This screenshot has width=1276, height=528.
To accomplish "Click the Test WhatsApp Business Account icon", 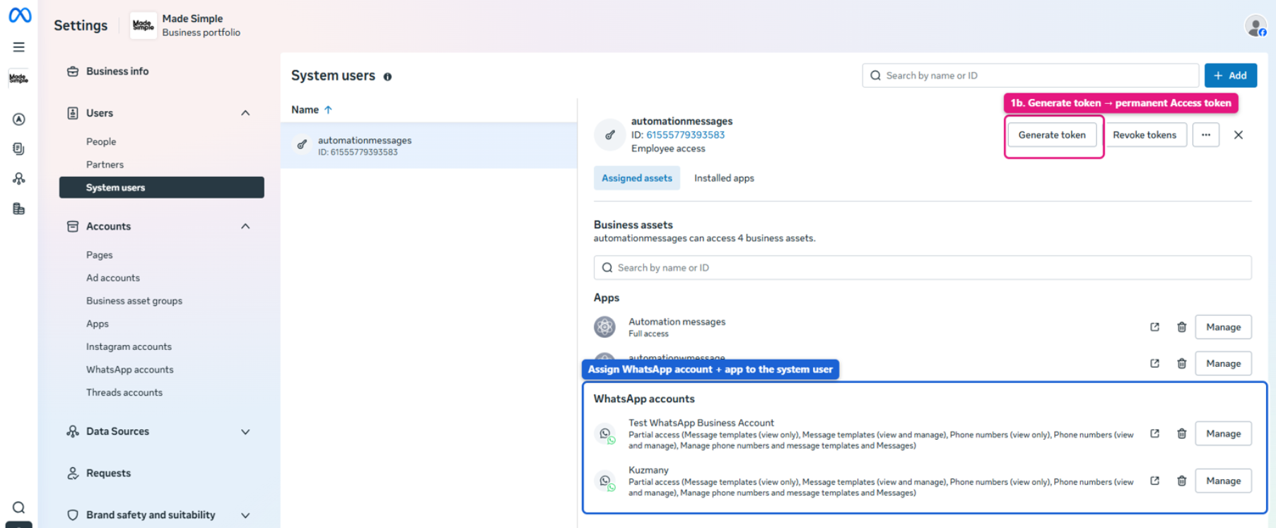I will (x=605, y=434).
